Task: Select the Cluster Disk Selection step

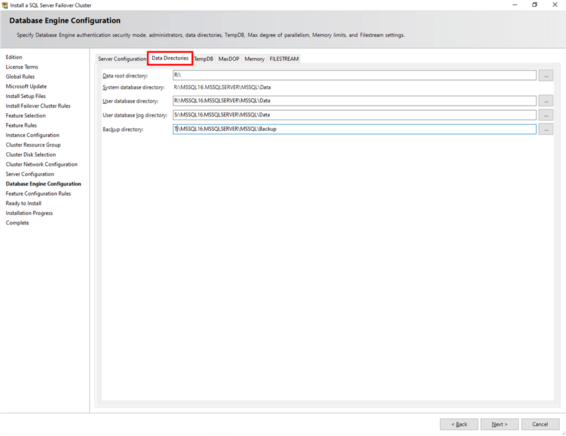Action: pos(31,155)
